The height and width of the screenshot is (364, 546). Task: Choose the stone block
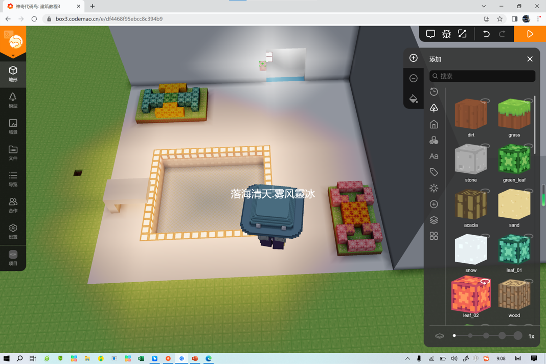[x=471, y=159]
